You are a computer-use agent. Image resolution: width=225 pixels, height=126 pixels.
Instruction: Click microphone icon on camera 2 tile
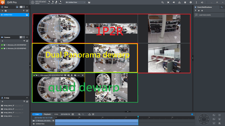72,75
